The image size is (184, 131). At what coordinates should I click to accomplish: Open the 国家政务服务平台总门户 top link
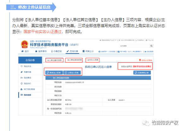coord(108,40)
